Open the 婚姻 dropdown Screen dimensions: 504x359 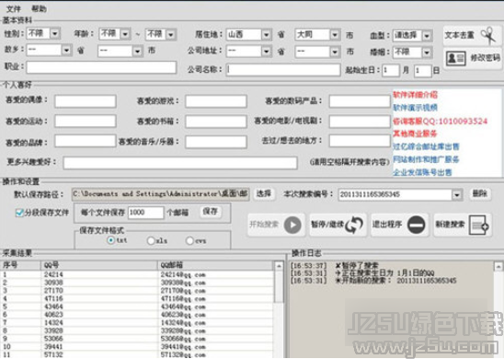[x=427, y=52]
